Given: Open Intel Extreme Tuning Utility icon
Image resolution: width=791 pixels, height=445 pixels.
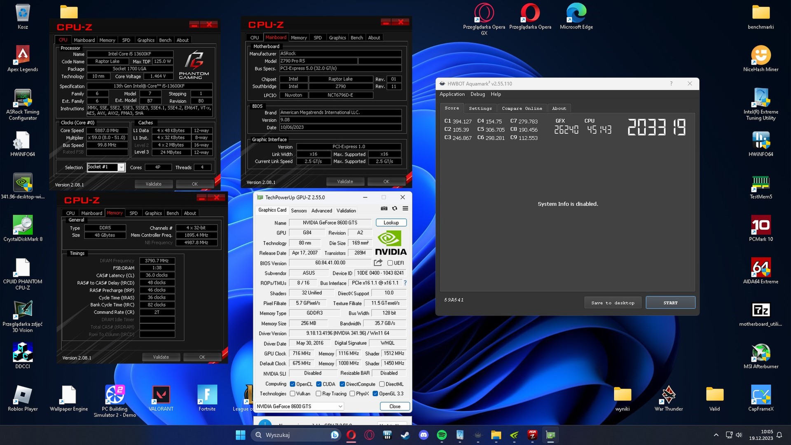Looking at the screenshot, I should (761, 105).
